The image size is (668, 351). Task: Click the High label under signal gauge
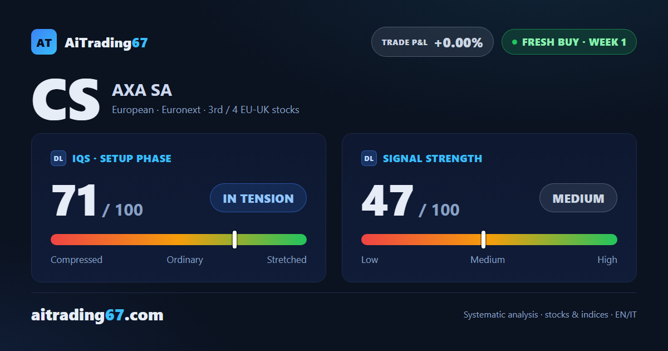pos(607,260)
